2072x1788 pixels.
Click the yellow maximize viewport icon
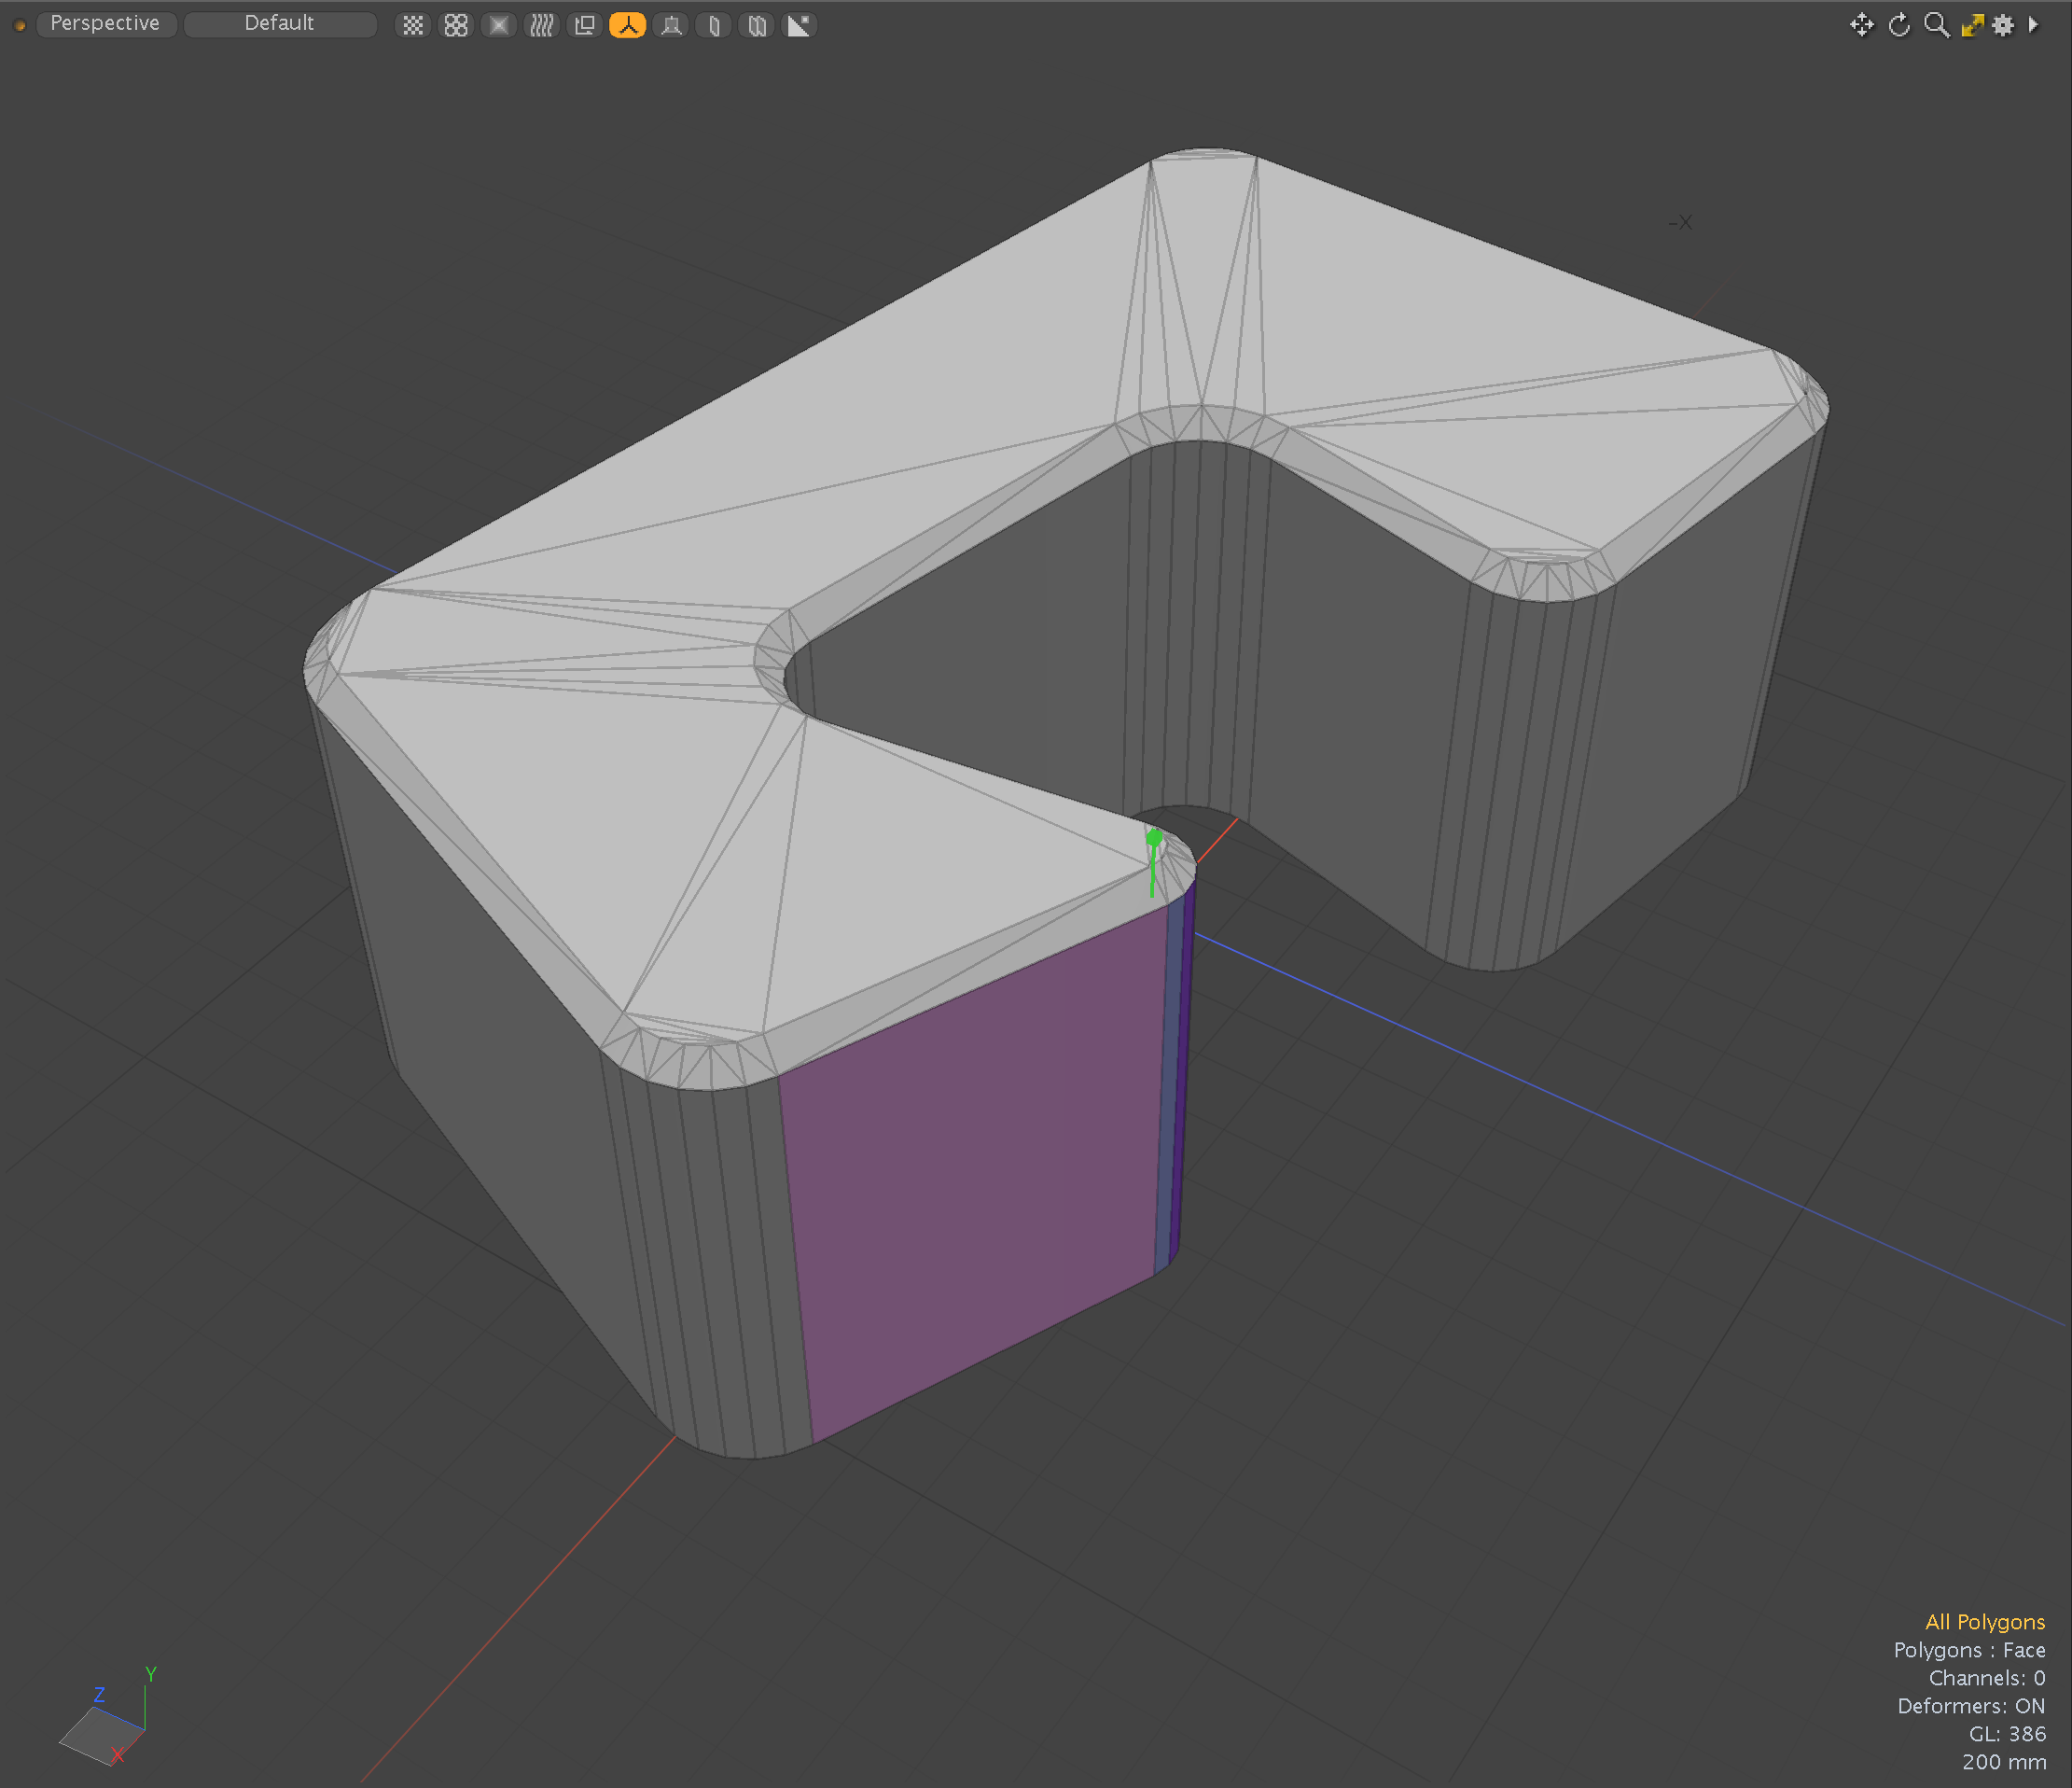click(1972, 25)
